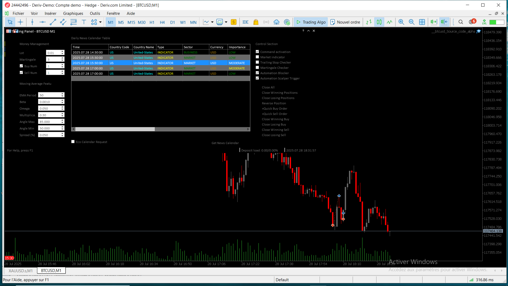Open the Fichier menu
508x286 pixels.
pos(18,14)
